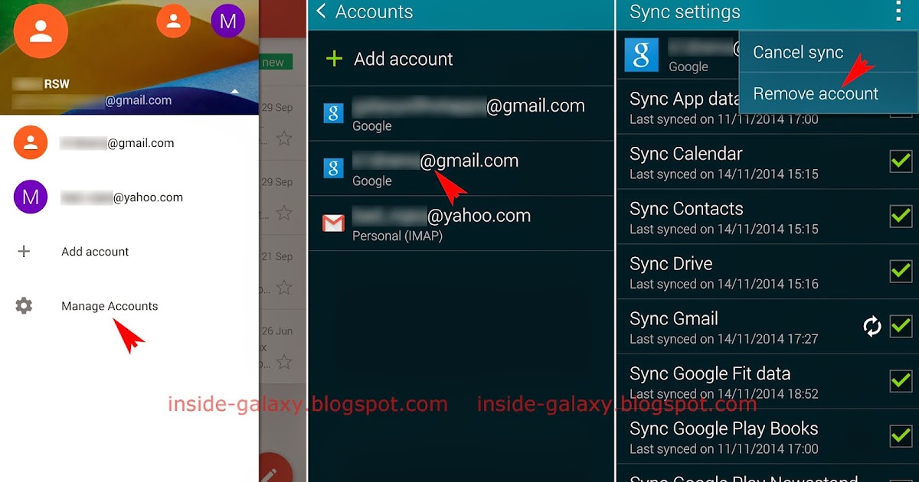The image size is (919, 482).
Task: Tap the Accounts header title
Action: coord(374,11)
